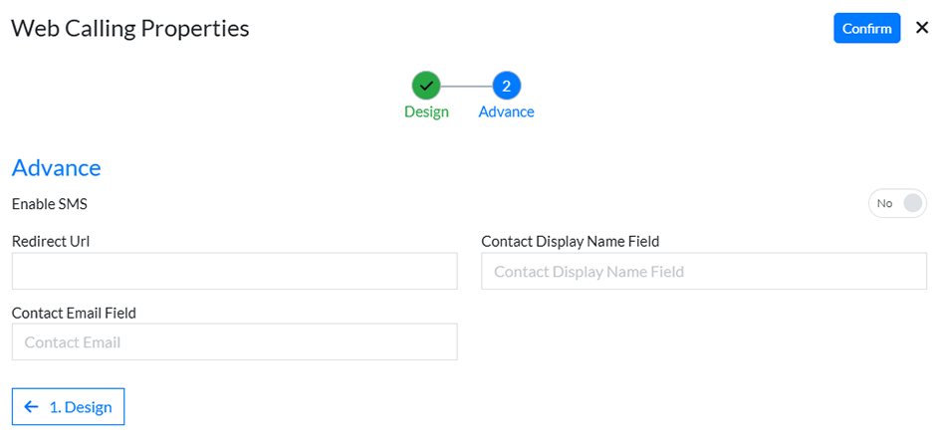Click the left arrow icon on the Design button

32,406
